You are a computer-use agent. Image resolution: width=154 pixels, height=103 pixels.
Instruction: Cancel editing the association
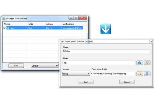(127, 82)
